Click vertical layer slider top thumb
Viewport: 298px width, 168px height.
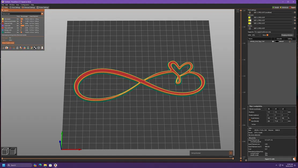pos(241,10)
